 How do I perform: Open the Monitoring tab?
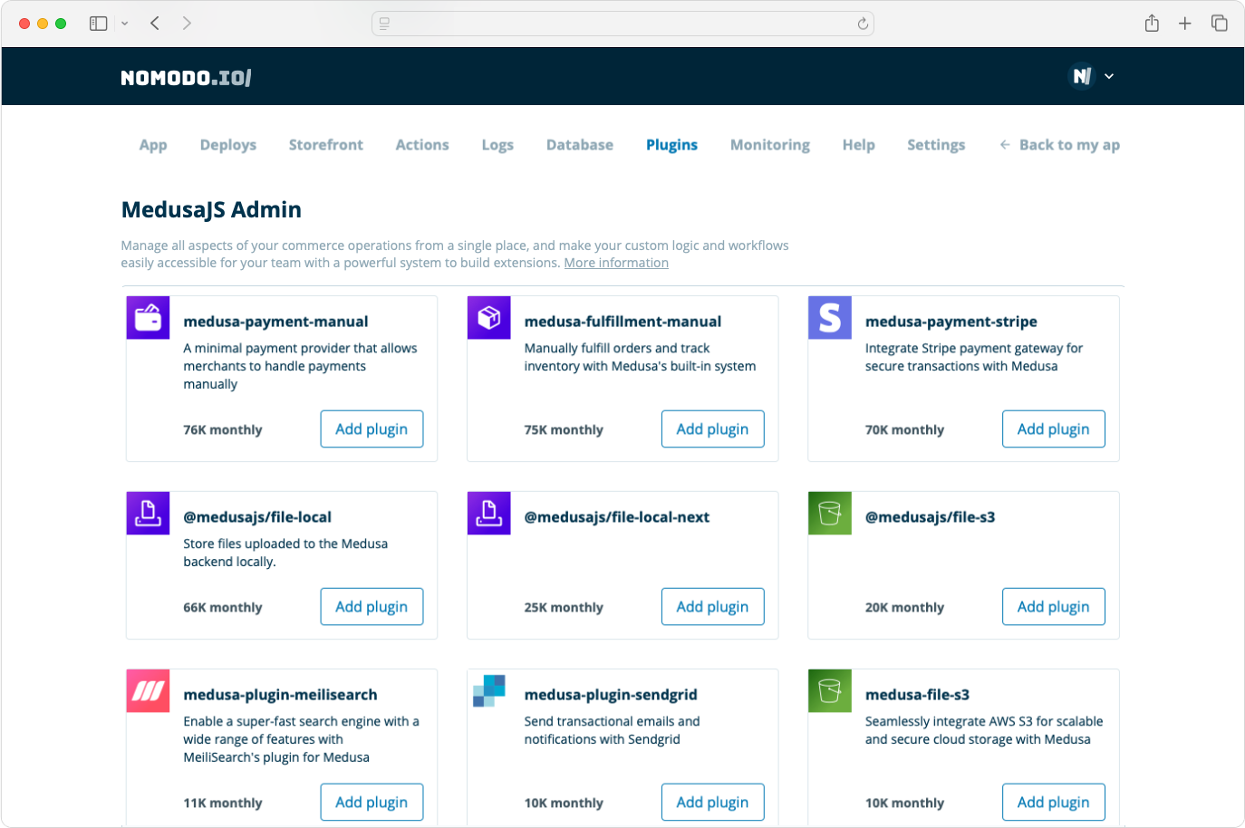pos(770,145)
